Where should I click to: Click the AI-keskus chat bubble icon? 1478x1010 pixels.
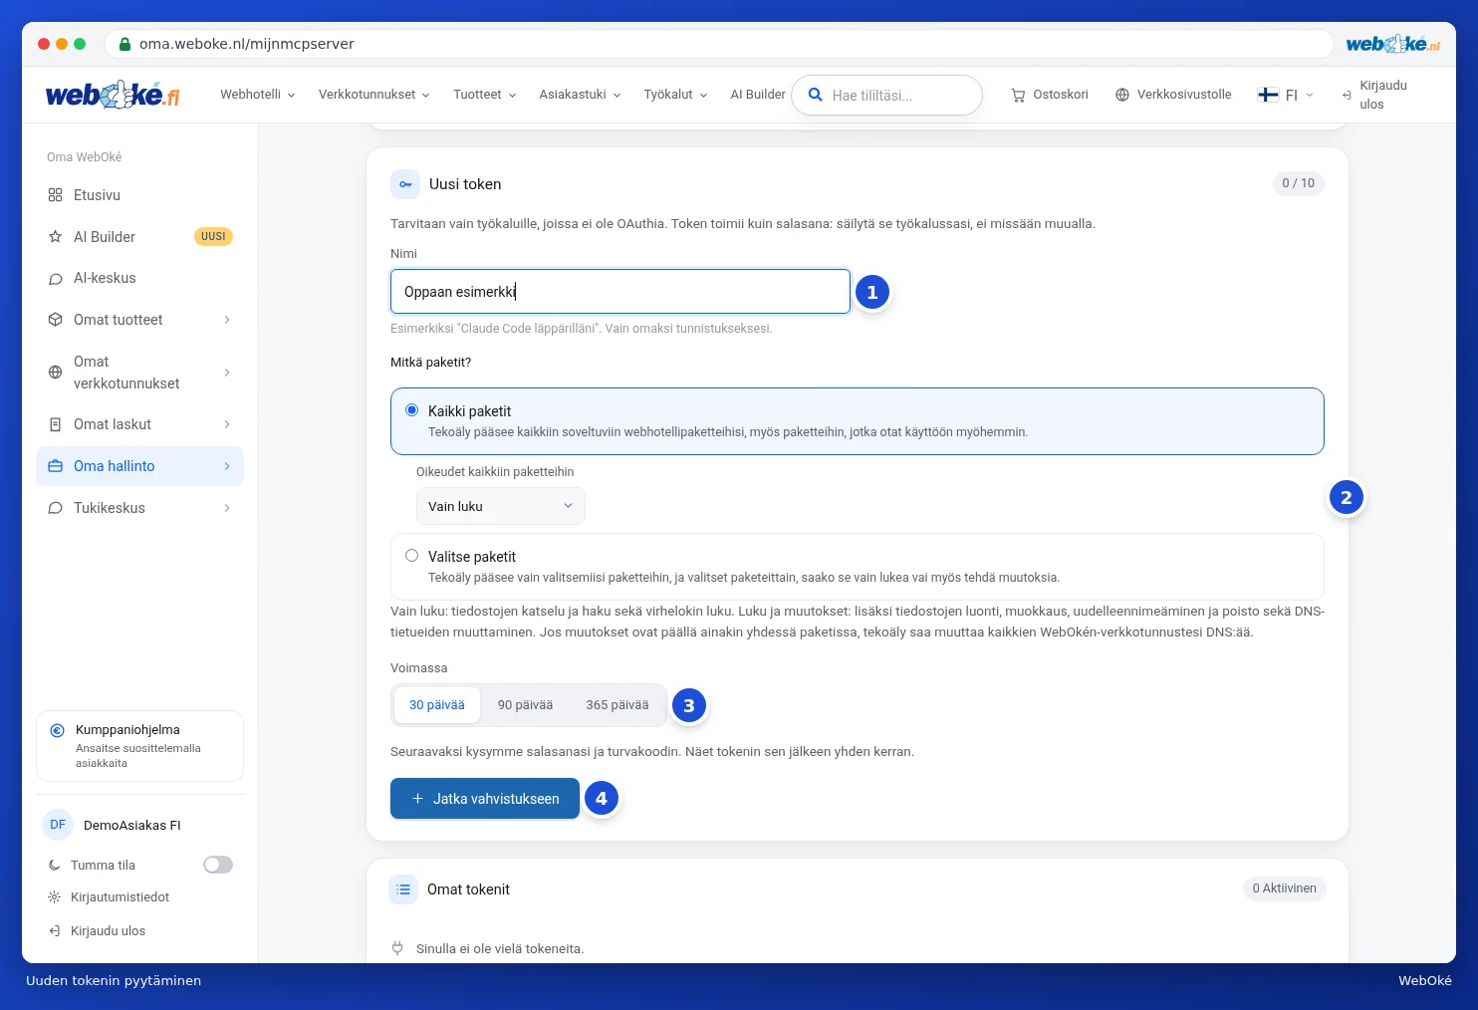pos(56,279)
